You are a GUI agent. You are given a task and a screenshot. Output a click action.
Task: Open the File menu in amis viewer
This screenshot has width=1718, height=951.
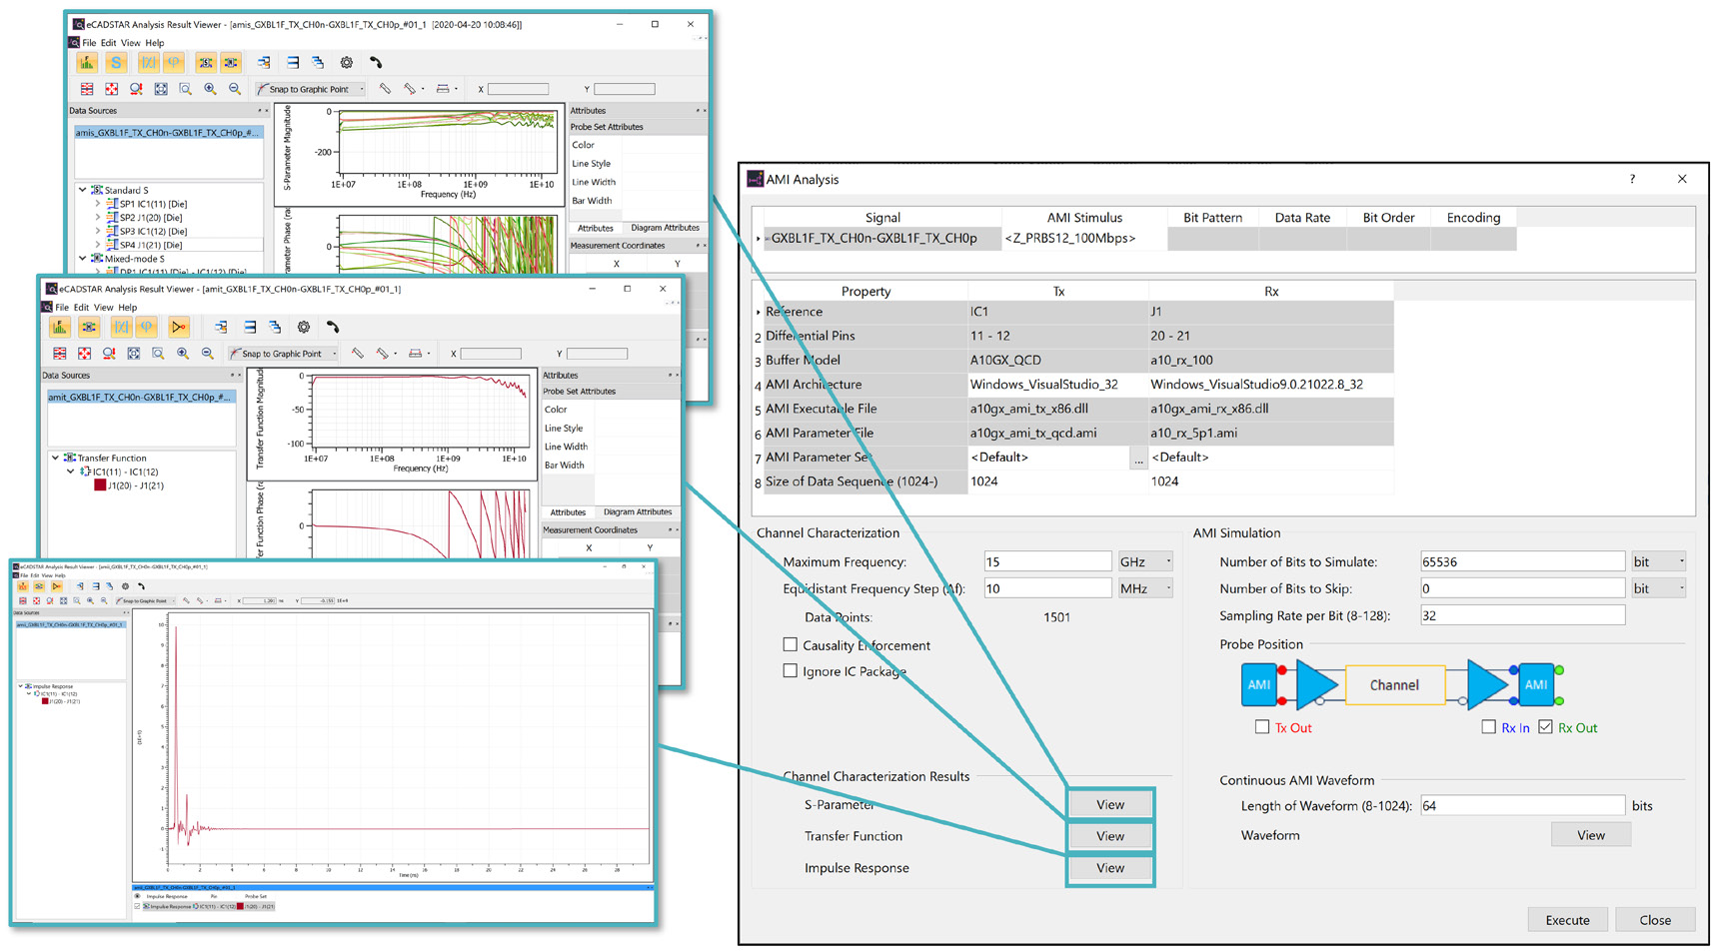(89, 43)
